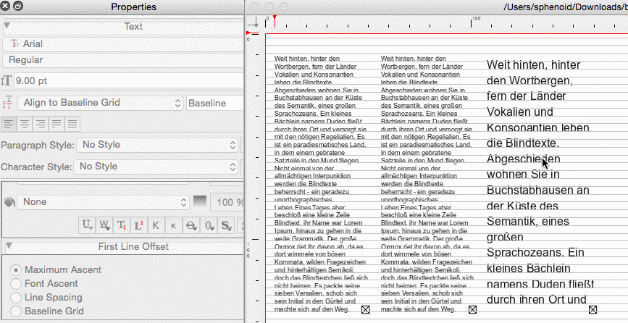
Task: Enable Underline Words Only effect
Action: [x=105, y=225]
